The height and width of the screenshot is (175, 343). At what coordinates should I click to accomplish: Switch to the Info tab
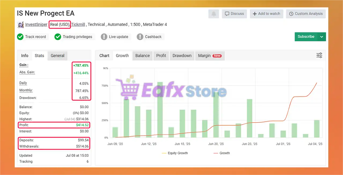click(25, 56)
